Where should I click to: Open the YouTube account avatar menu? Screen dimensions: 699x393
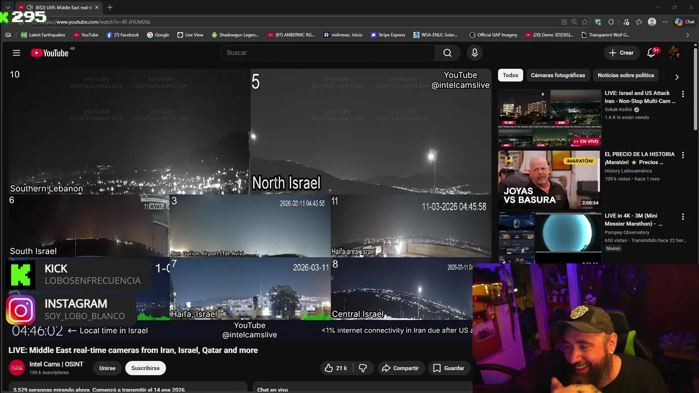pos(674,53)
